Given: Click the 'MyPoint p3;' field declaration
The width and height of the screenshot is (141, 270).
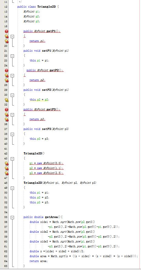Looking at the screenshot, I should (x=32, y=21).
